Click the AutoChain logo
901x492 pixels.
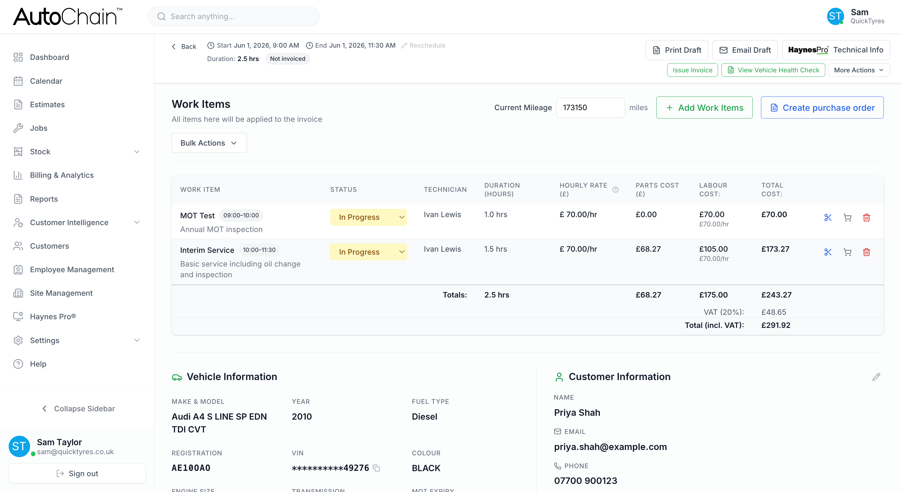[68, 16]
